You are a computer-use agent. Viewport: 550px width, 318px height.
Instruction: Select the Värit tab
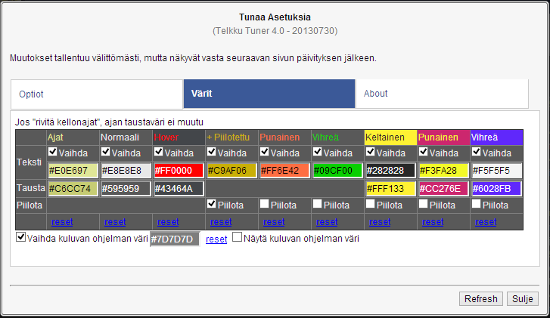pyautogui.click(x=269, y=94)
